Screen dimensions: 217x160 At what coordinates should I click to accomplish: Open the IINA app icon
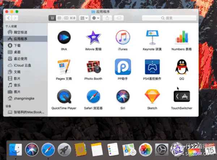click(x=64, y=37)
